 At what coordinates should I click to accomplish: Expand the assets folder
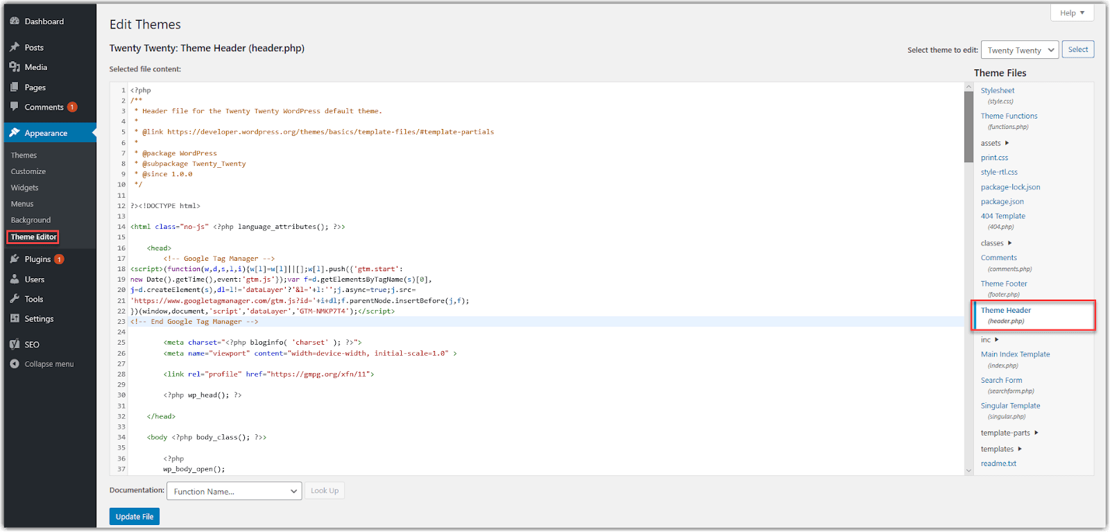(995, 143)
